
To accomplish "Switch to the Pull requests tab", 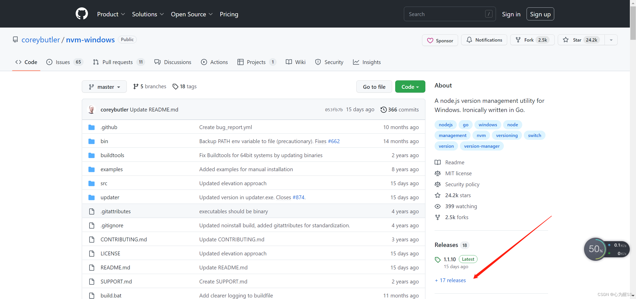I will 119,62.
